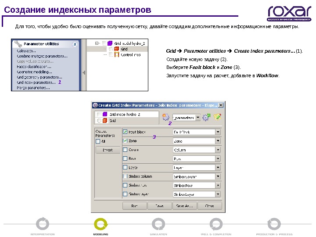Open the job name dropdown

pos(198,117)
